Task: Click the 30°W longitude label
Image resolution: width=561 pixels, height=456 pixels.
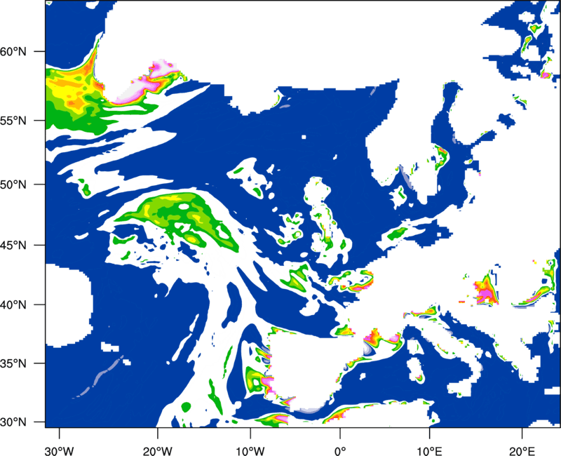Action: 59,451
